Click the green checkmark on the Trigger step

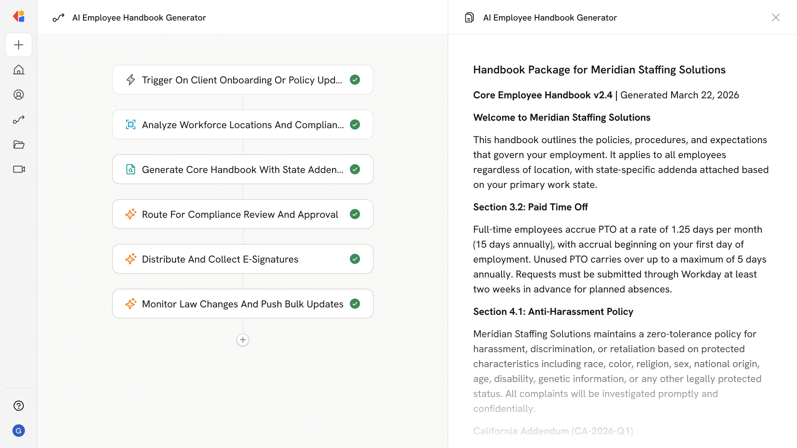pyautogui.click(x=355, y=80)
